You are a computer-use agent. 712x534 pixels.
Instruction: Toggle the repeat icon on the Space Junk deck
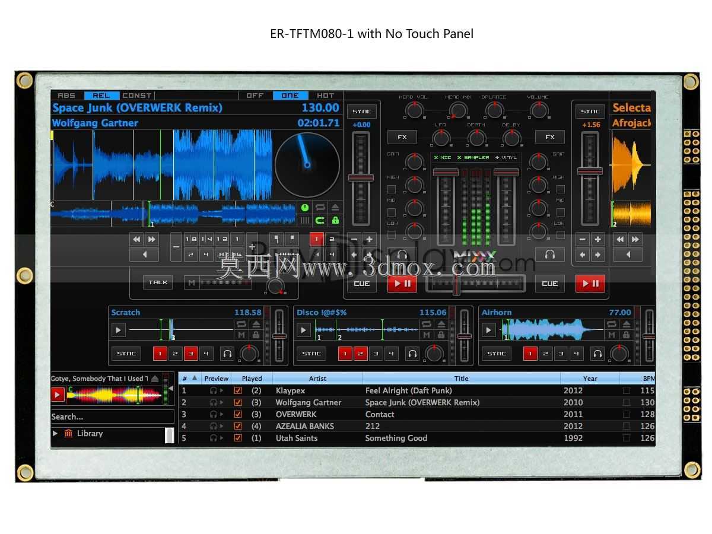coord(320,208)
